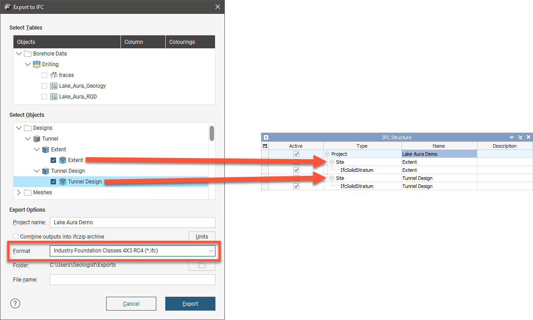Screen dimensions: 533x320
Task: Select the Extent name cell beside Site
Action: pos(439,162)
